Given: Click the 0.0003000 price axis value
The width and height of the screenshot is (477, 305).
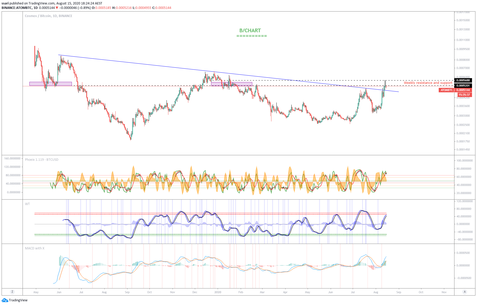Looking at the screenshot, I should (x=463, y=116).
